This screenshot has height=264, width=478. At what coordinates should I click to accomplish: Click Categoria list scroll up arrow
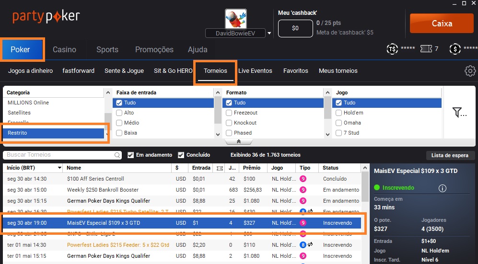coord(108,92)
